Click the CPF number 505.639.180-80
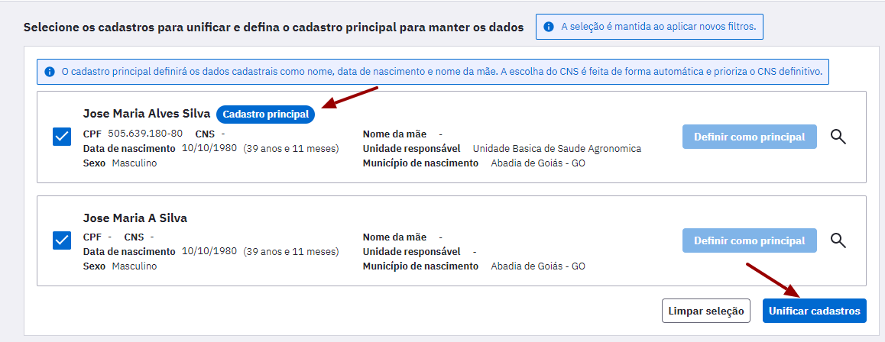Screen dimensions: 885x342 click(x=145, y=134)
